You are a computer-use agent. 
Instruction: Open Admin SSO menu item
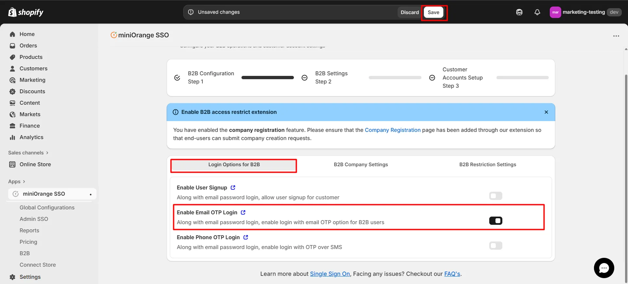coord(34,219)
